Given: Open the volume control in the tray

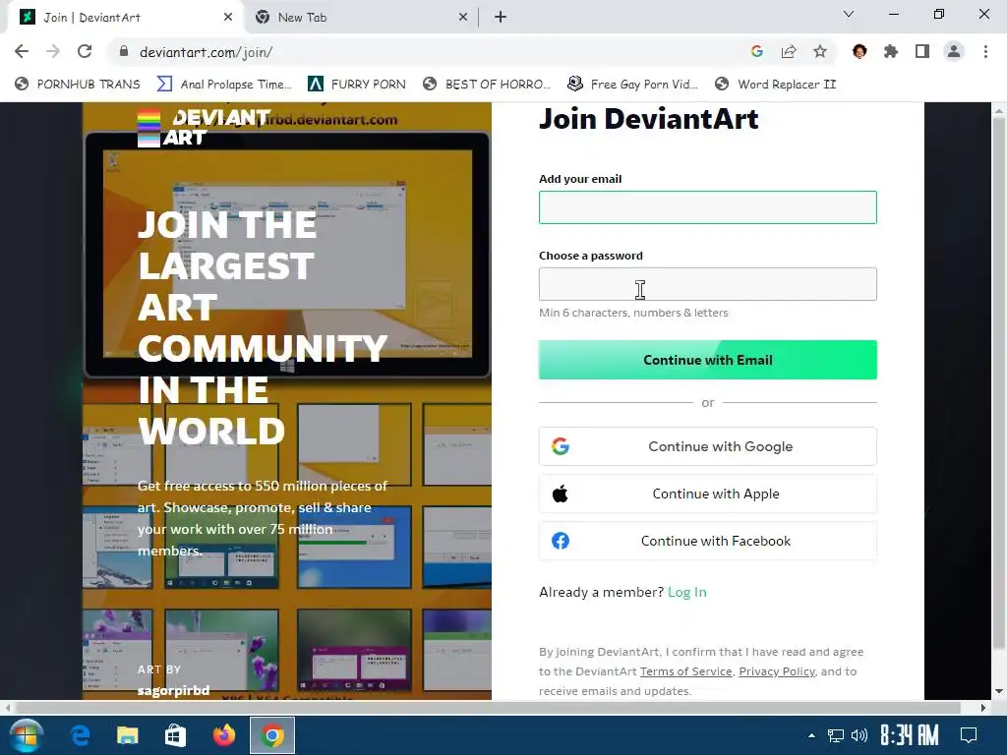Looking at the screenshot, I should pyautogui.click(x=859, y=735).
